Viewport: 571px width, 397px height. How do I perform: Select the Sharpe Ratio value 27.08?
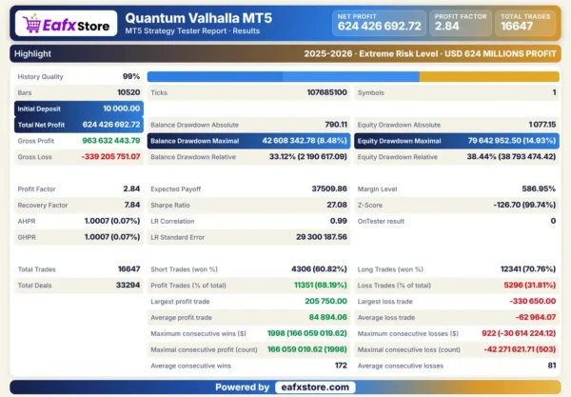337,205
